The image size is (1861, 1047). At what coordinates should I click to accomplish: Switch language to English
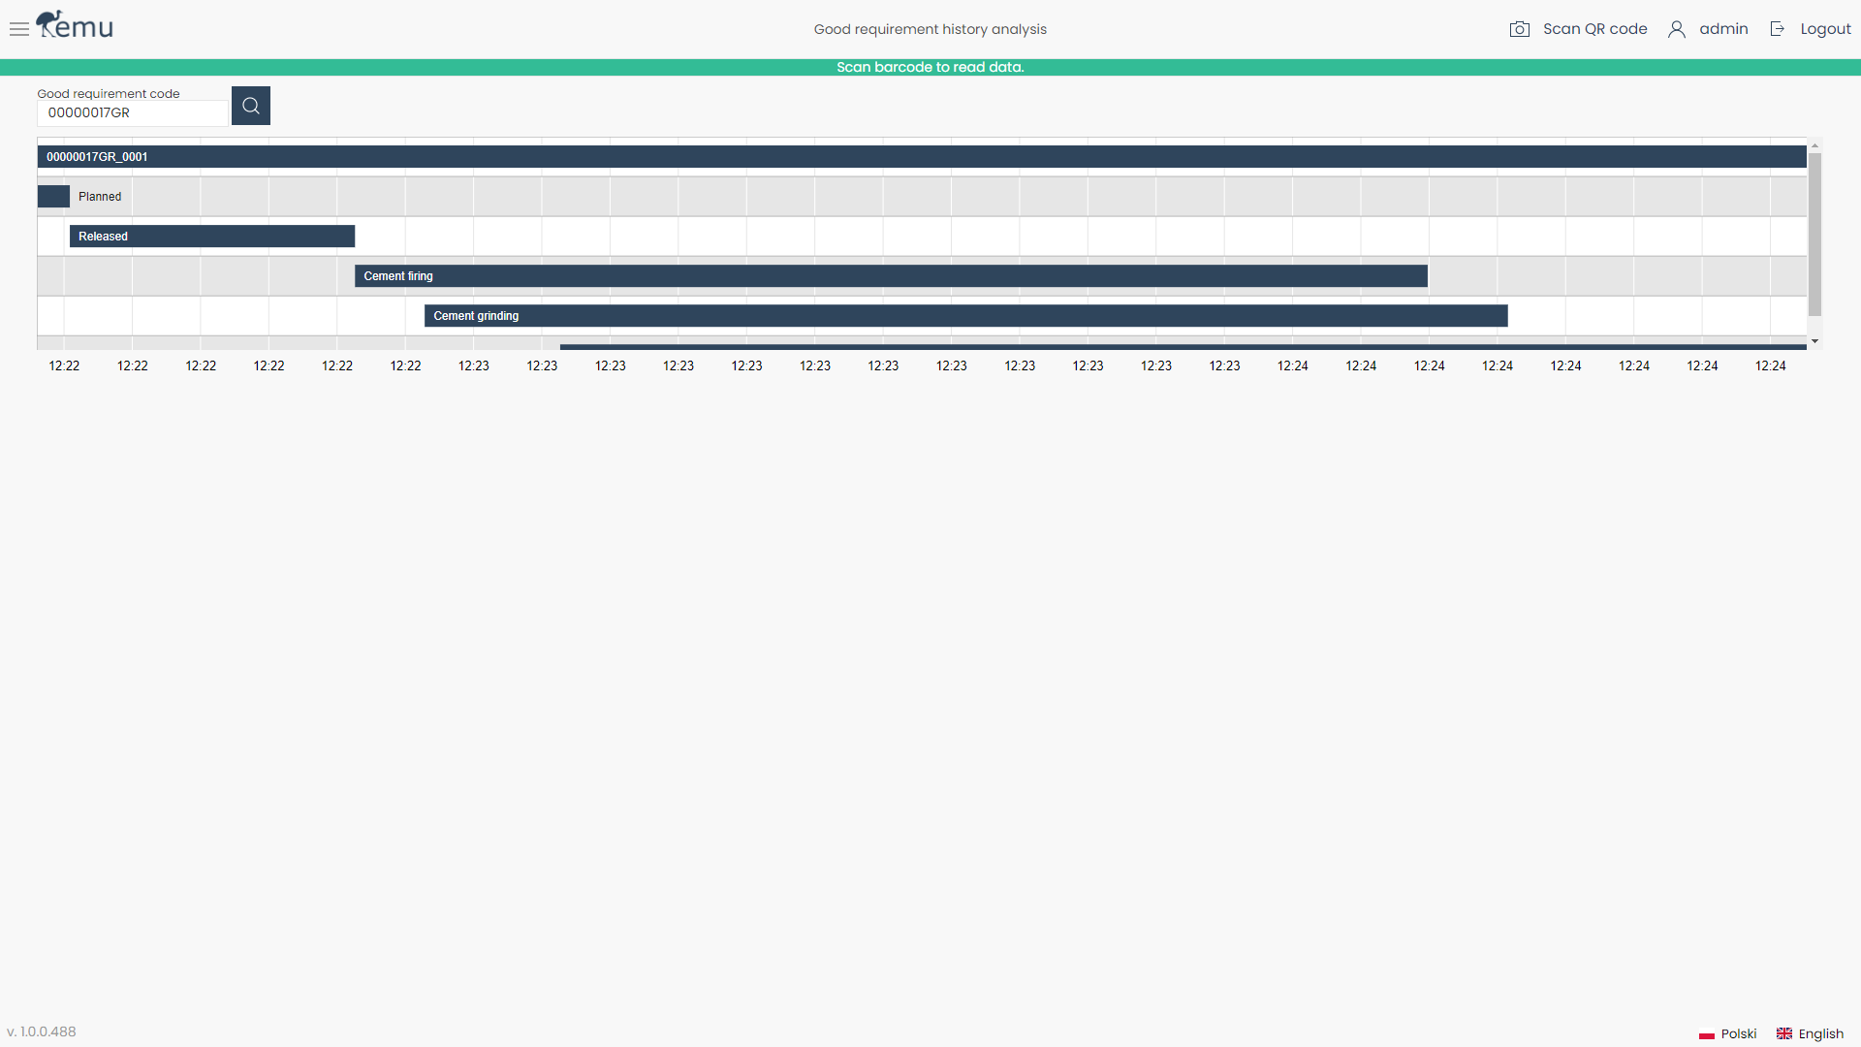pos(1819,1034)
